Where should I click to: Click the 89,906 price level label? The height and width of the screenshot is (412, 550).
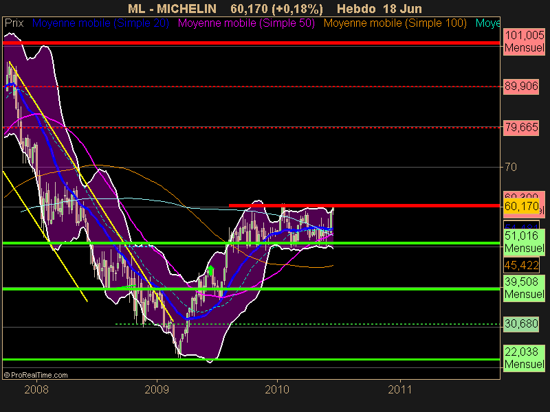521,87
